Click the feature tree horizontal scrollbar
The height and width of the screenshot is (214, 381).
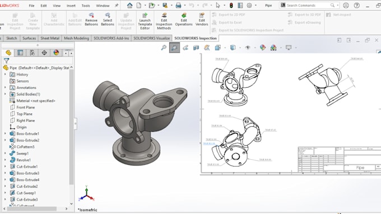click(32, 208)
